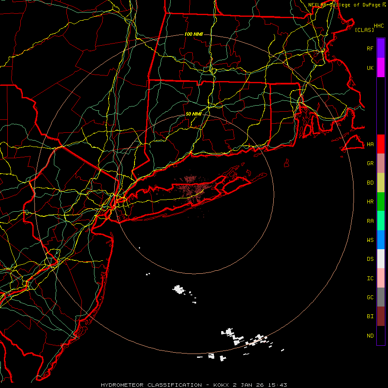Click the RF purple legend swatch

pyautogui.click(x=381, y=48)
